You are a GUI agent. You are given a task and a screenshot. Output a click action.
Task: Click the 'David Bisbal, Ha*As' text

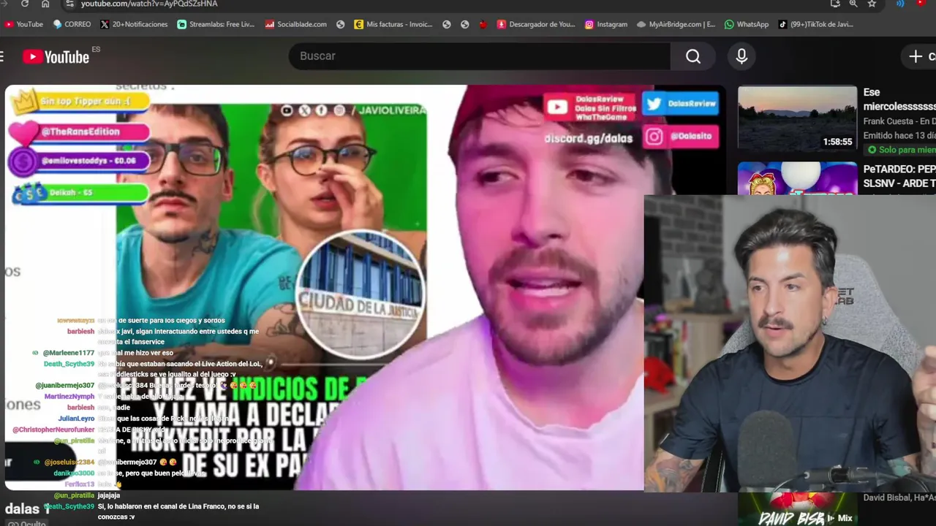pyautogui.click(x=899, y=498)
